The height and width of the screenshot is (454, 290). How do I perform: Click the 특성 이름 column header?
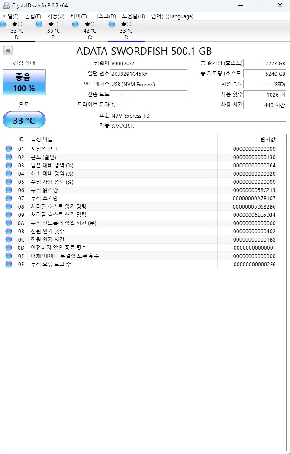pyautogui.click(x=122, y=140)
